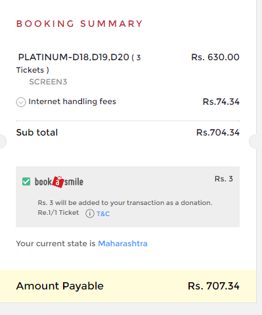Click the SCREEN3 label
The height and width of the screenshot is (315, 262).
click(48, 82)
